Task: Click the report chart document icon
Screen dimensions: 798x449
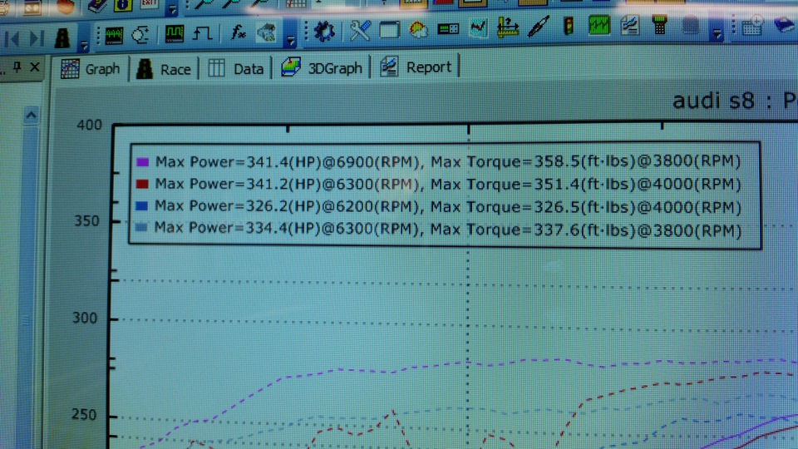Action: click(630, 25)
